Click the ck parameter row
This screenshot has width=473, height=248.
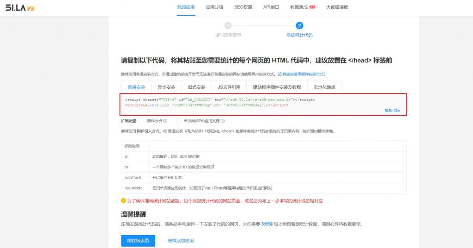coord(264,167)
